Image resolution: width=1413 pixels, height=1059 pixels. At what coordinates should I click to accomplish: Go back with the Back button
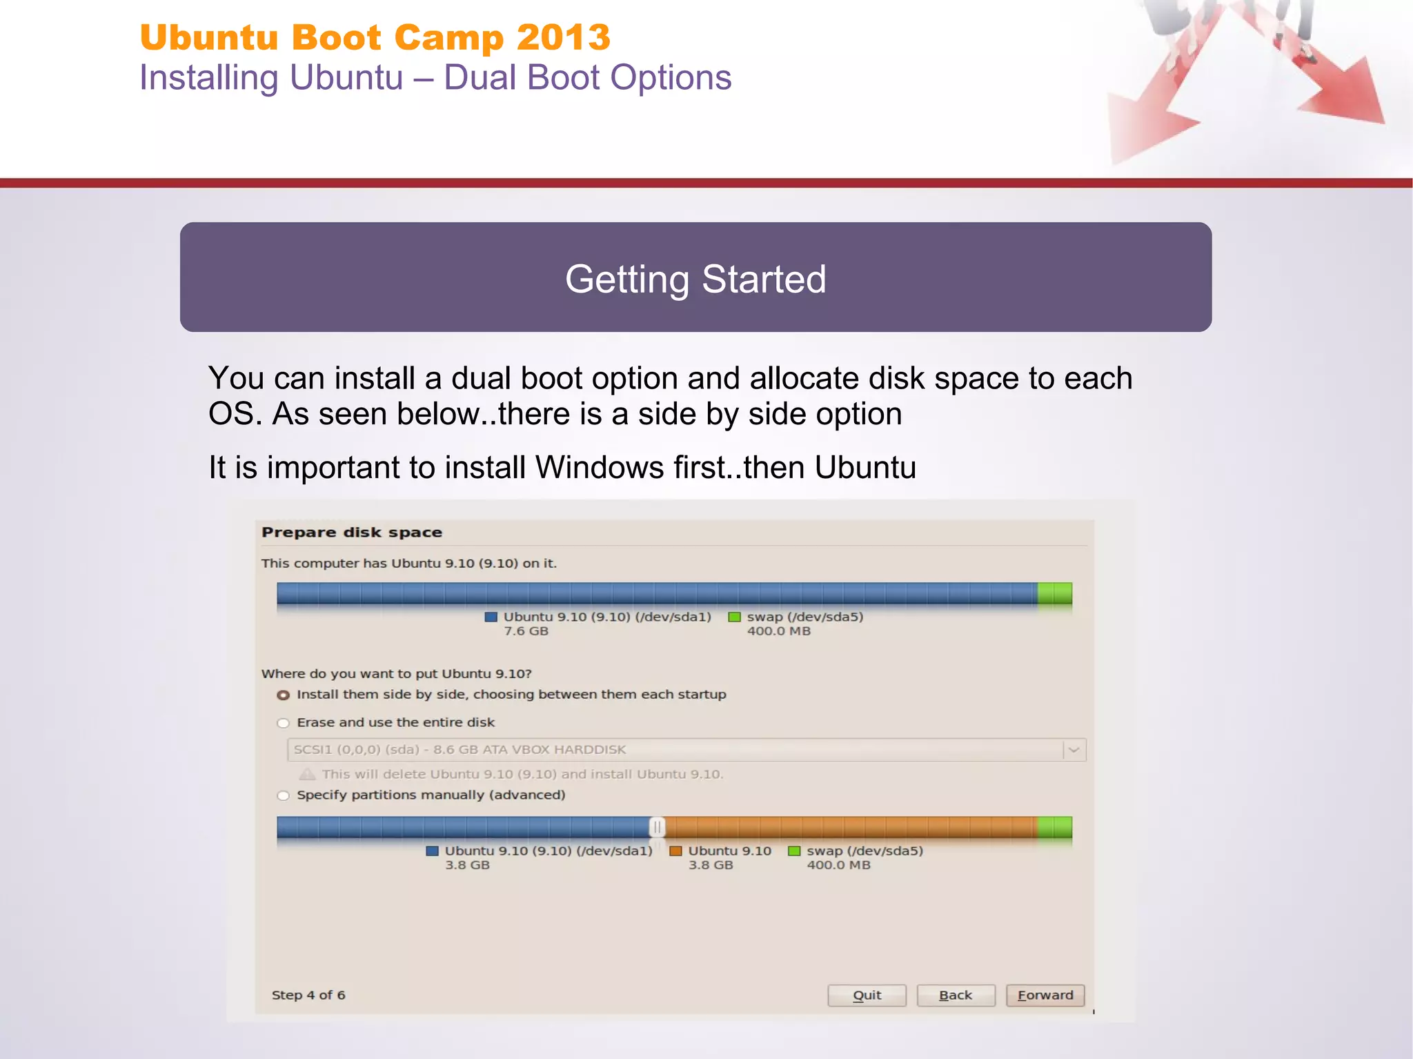[956, 995]
